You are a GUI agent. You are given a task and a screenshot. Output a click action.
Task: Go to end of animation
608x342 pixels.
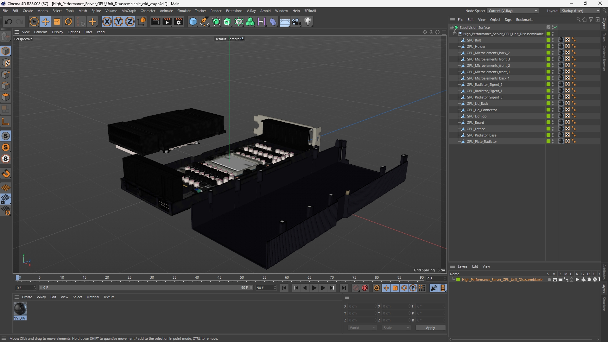click(x=344, y=288)
